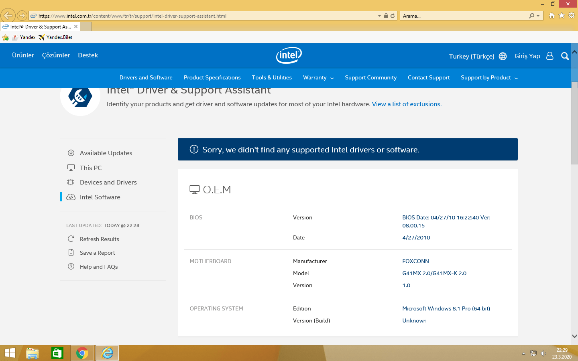Open Contact Support
The image size is (578, 361).
click(x=429, y=78)
